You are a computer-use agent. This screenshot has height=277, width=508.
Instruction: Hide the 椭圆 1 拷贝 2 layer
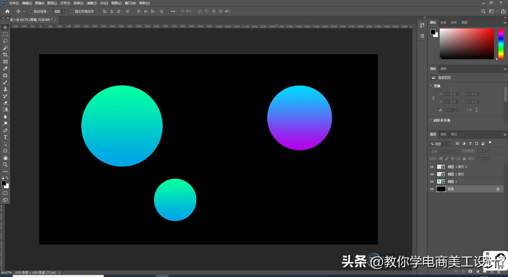point(432,167)
